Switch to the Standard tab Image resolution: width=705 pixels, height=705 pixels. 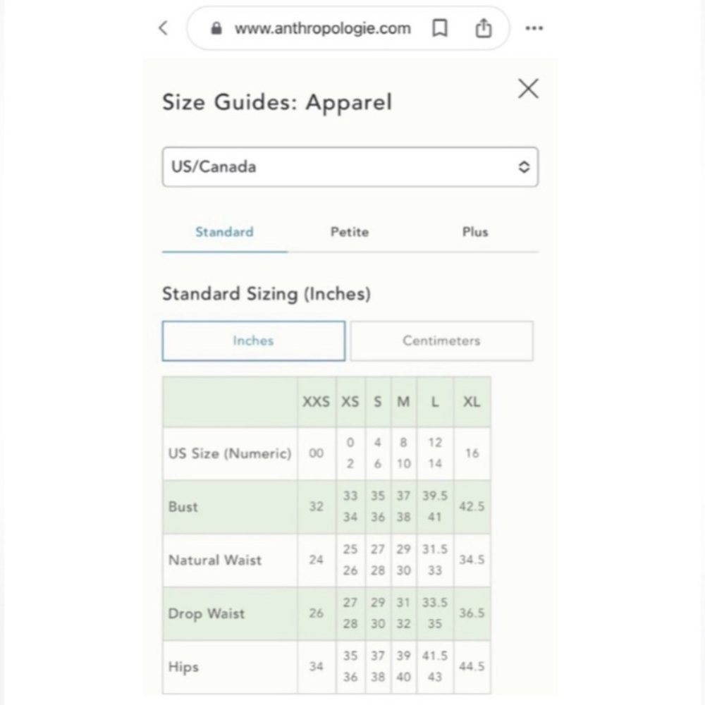224,232
